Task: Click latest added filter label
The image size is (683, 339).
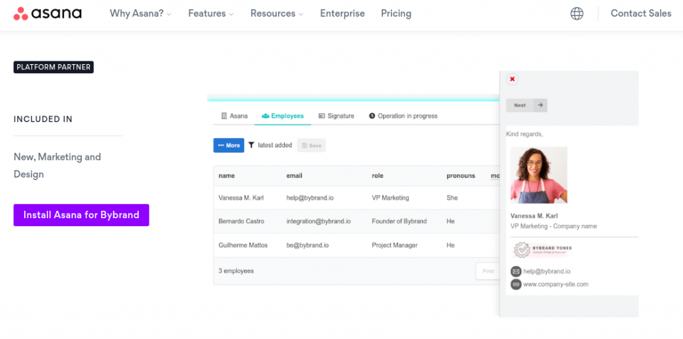Action: tap(275, 145)
